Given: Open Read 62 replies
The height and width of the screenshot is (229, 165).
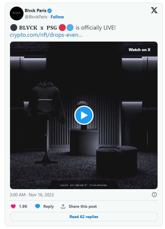Looking at the screenshot, I should click(x=84, y=217).
